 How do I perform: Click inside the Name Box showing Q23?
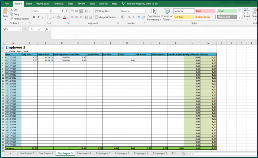point(10,29)
